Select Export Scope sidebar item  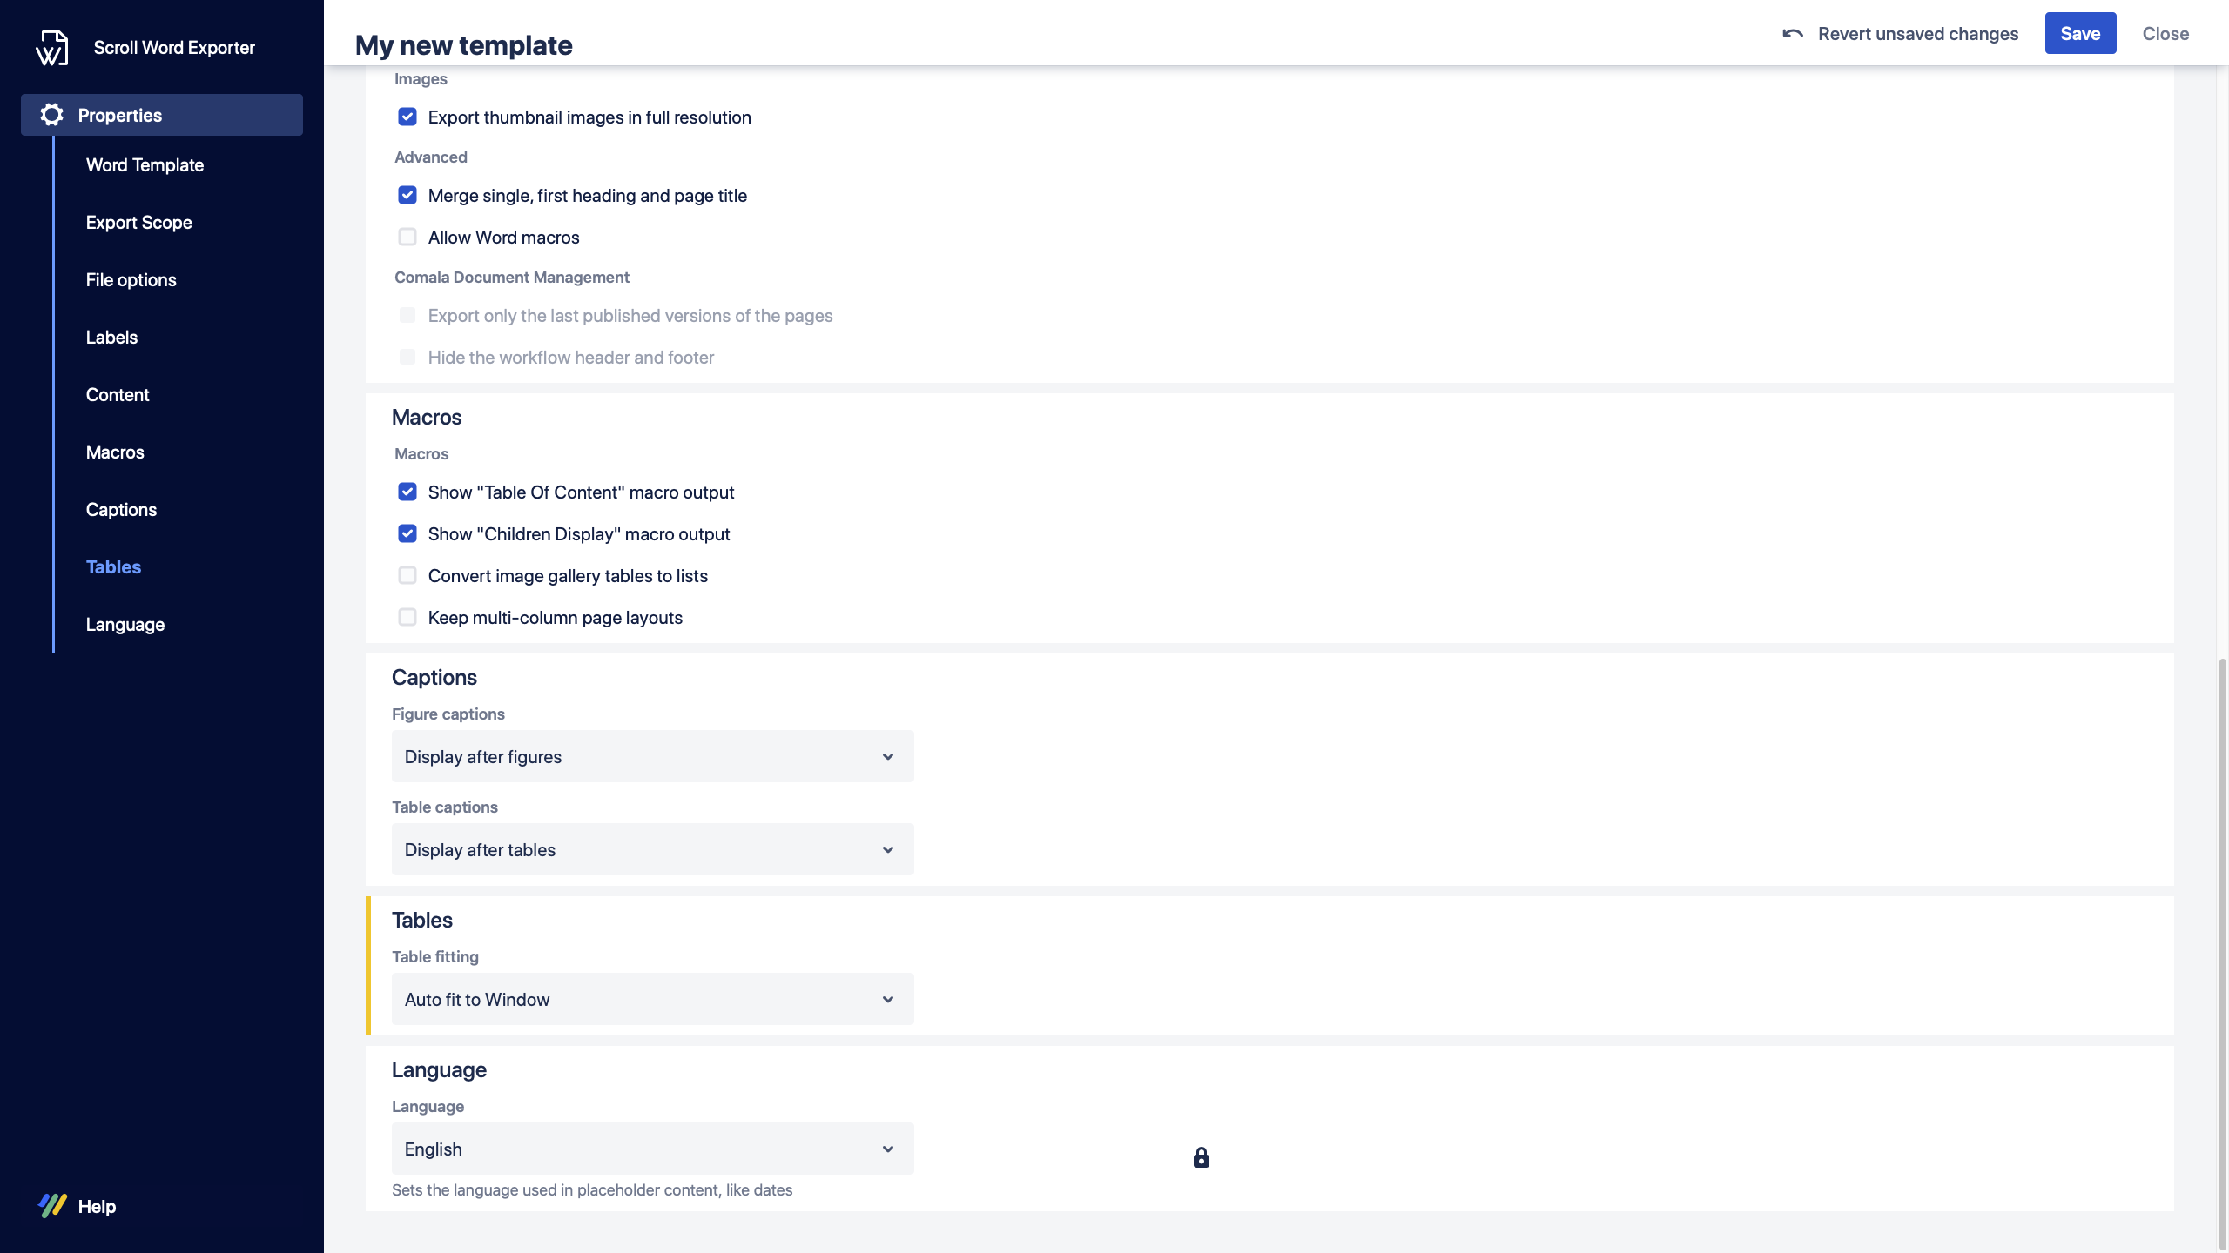pyautogui.click(x=138, y=223)
